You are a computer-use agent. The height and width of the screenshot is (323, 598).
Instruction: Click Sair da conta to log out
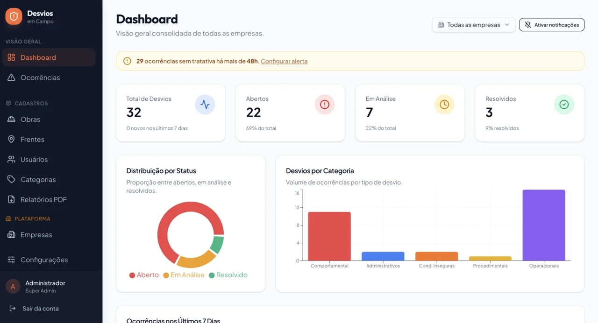(51, 309)
